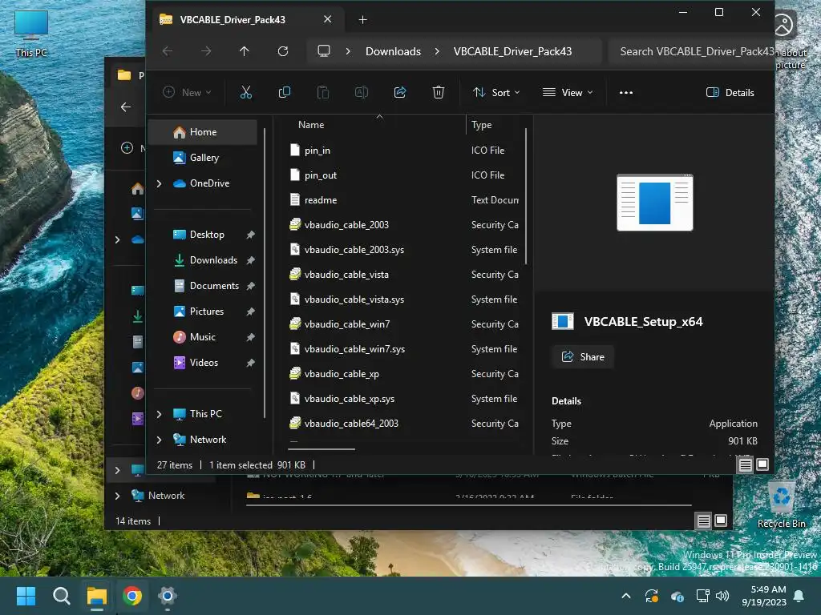Go forward with the right arrow
This screenshot has width=821, height=615.
point(206,51)
